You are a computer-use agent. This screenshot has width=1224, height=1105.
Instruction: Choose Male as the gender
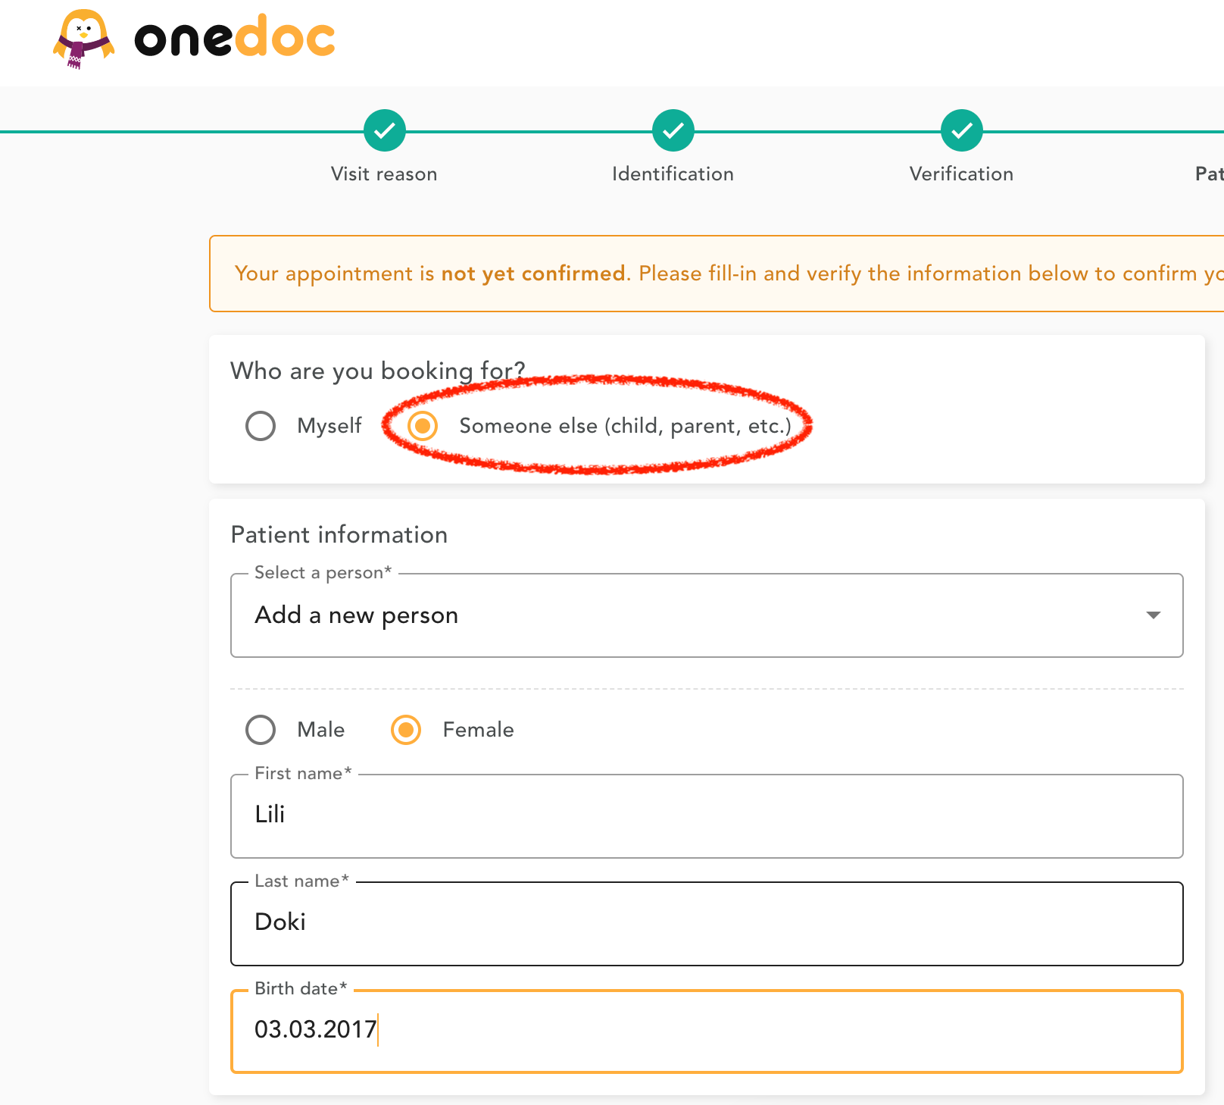pos(261,730)
